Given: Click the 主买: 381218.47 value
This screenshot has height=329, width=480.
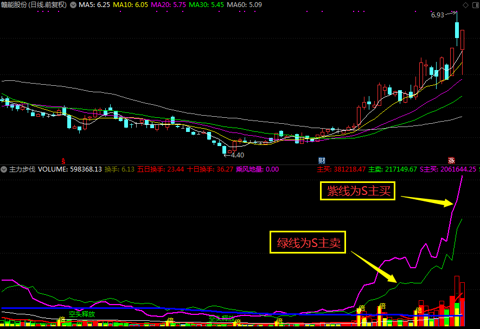Looking at the screenshot, I should 341,169.
